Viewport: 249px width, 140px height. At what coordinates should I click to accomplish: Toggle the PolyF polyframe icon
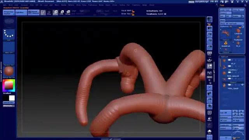tap(210, 113)
